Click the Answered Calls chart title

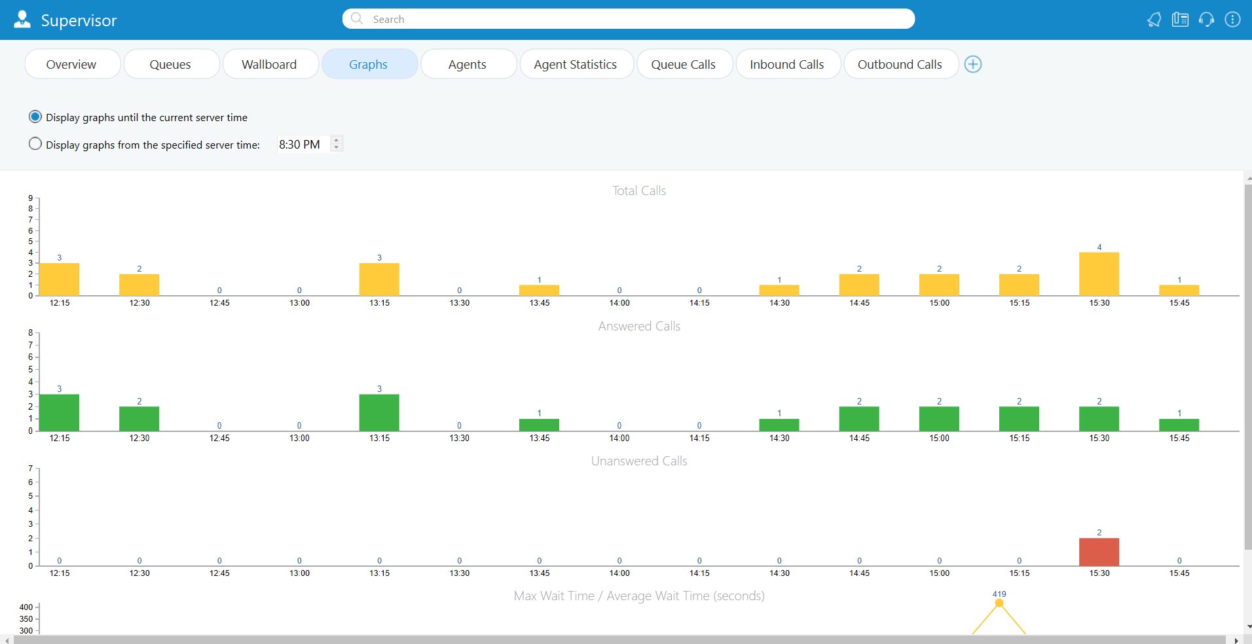(x=639, y=326)
